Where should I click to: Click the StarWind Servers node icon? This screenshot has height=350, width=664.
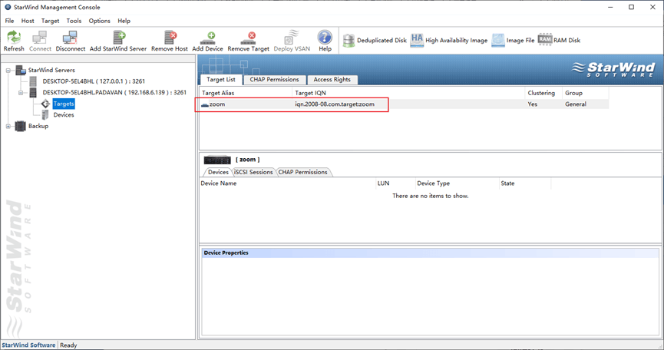click(x=21, y=70)
